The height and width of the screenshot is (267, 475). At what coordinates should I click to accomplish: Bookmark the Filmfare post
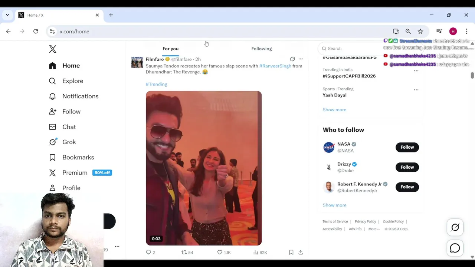(291, 253)
